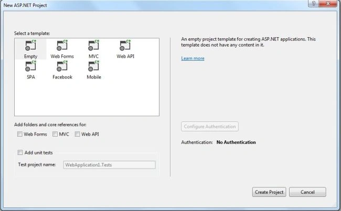Select the Mobile template icon

pyautogui.click(x=94, y=66)
